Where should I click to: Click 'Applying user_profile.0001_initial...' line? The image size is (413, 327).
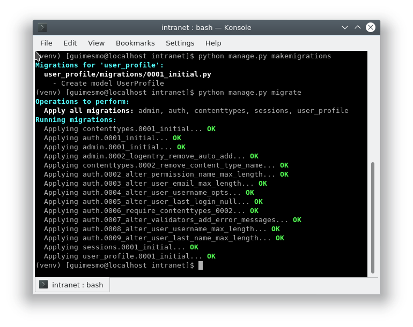click(130, 256)
